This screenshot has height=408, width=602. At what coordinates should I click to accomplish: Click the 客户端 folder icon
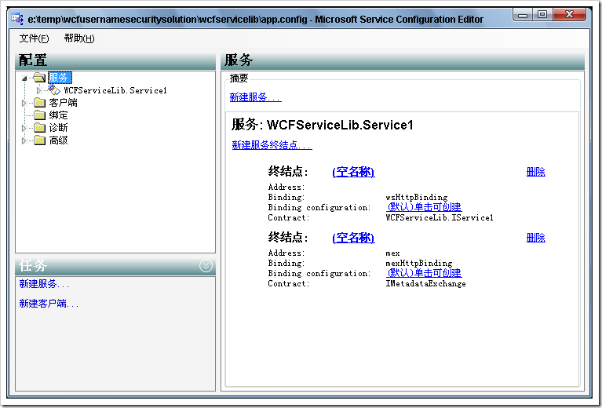coord(39,103)
